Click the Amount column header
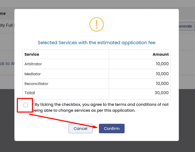195x152 pixels. [161, 54]
